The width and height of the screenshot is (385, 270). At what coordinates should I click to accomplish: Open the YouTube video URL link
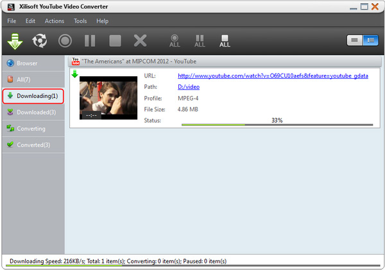point(273,76)
